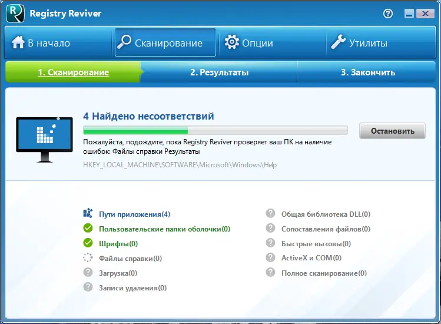This screenshot has width=441, height=324.
Task: Click the Общая библиотека DLL(0) label
Action: coord(326,214)
